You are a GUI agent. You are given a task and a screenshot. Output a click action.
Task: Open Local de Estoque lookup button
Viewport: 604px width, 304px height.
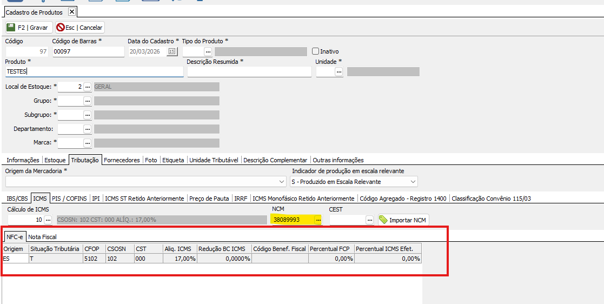tap(87, 87)
